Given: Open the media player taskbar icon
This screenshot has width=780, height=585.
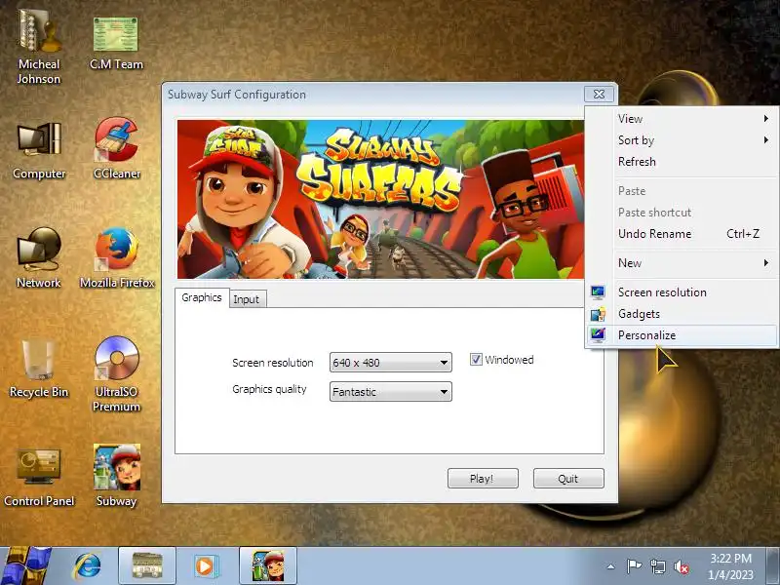Looking at the screenshot, I should pyautogui.click(x=206, y=566).
